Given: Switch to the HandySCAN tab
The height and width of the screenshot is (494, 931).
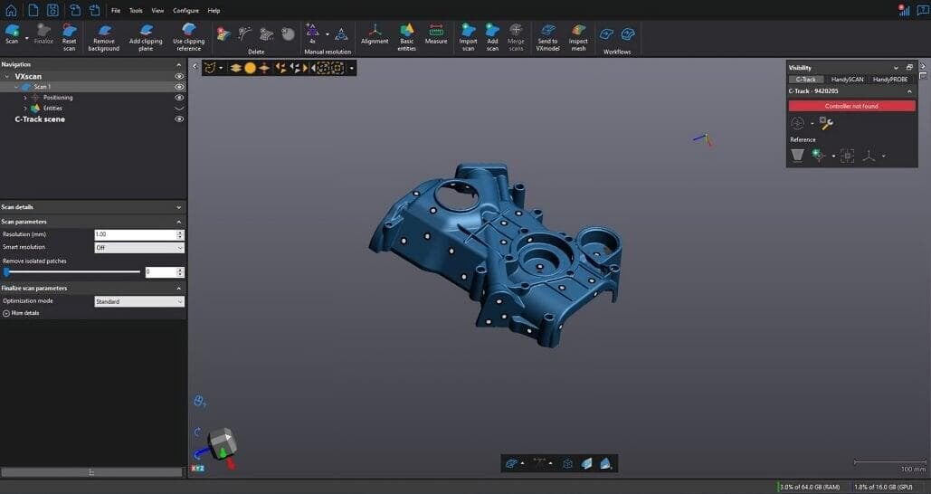Looking at the screenshot, I should (848, 80).
